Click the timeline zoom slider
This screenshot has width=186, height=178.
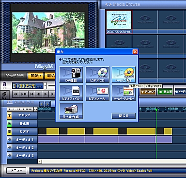pyautogui.click(x=20, y=110)
